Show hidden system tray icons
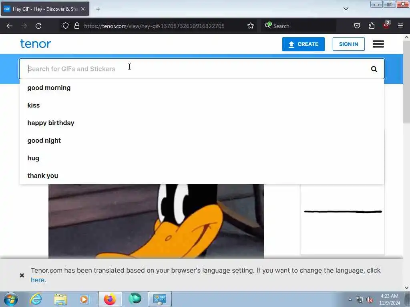 [350, 300]
